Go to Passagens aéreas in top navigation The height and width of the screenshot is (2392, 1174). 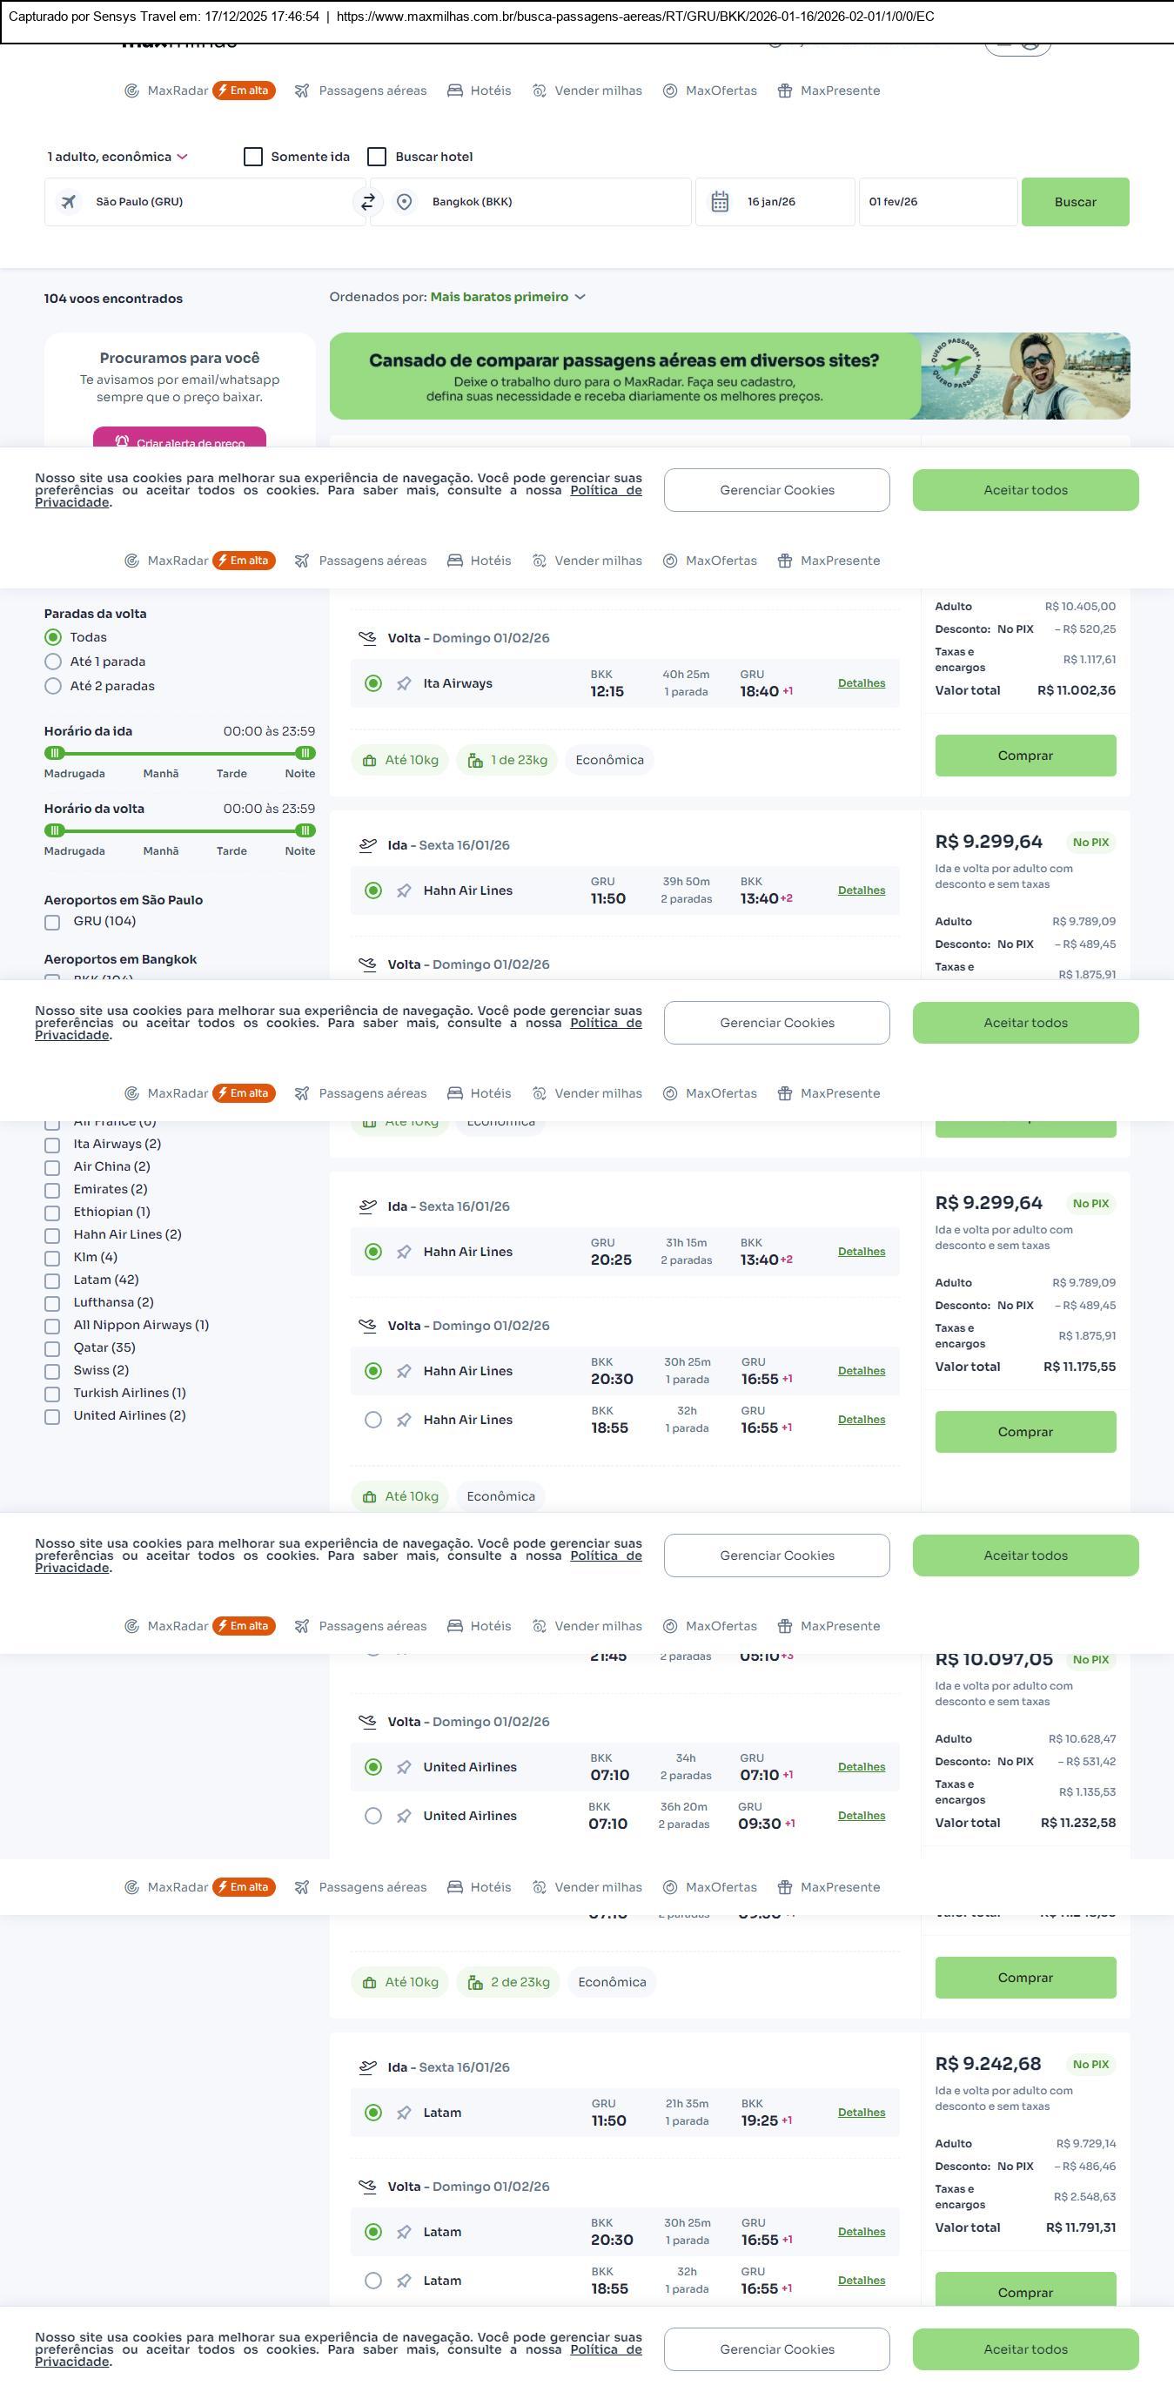tap(372, 91)
